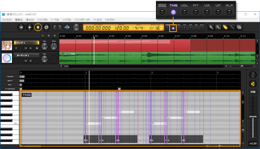
Task: Click the master volume knob in transport bar
Action: coord(76,27)
